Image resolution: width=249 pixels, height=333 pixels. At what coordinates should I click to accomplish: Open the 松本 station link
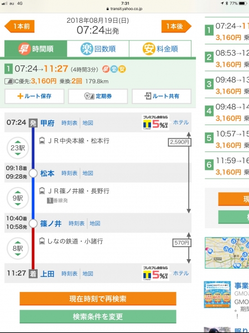tap(48, 173)
